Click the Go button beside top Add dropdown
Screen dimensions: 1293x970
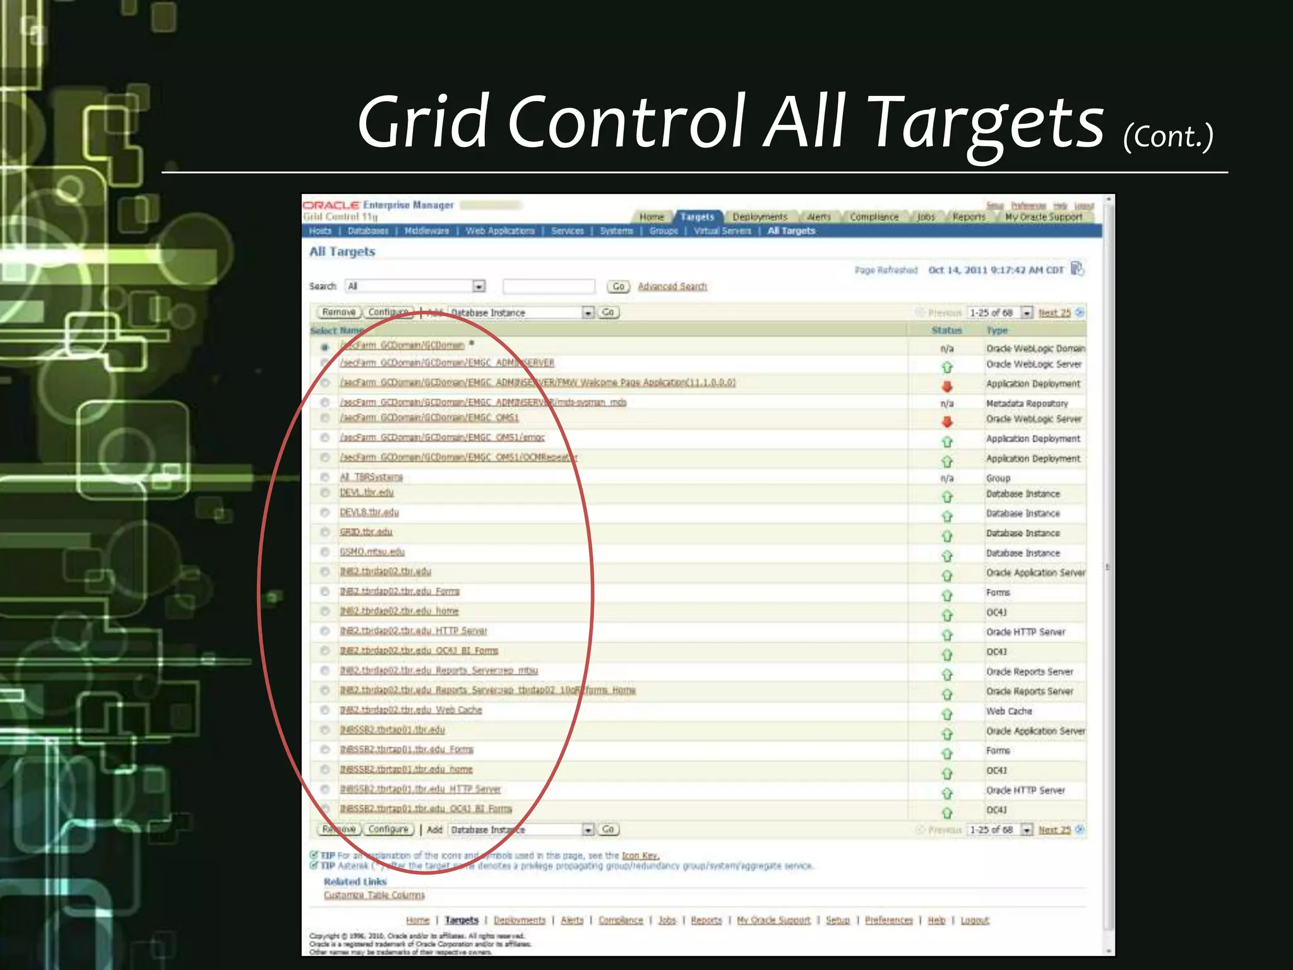coord(608,313)
